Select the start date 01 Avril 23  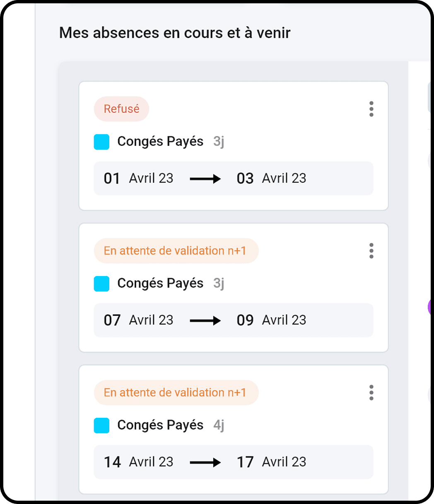138,179
